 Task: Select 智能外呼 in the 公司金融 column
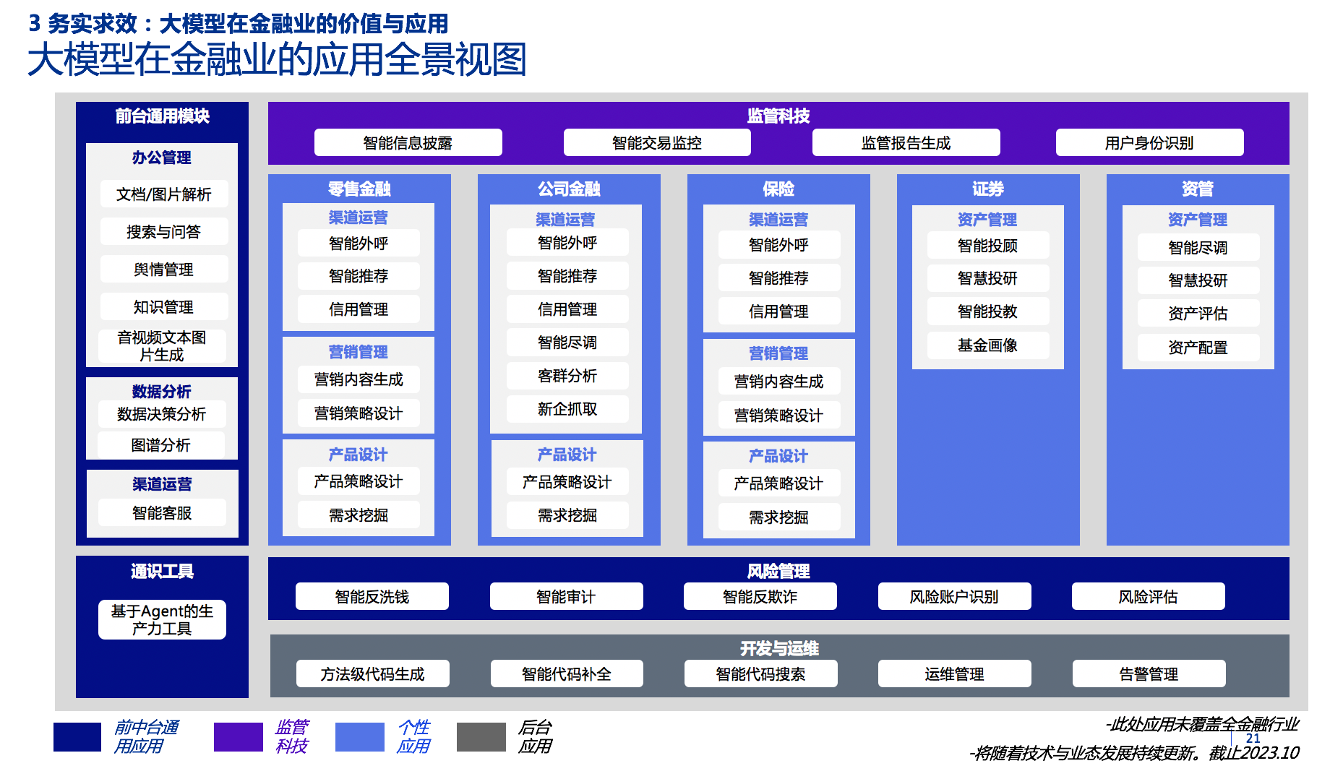(x=567, y=242)
